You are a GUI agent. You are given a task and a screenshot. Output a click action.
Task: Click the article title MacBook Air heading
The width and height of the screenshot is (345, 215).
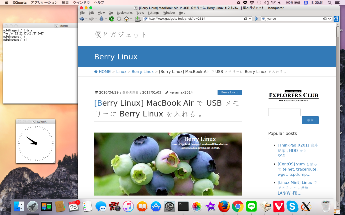pyautogui.click(x=167, y=109)
